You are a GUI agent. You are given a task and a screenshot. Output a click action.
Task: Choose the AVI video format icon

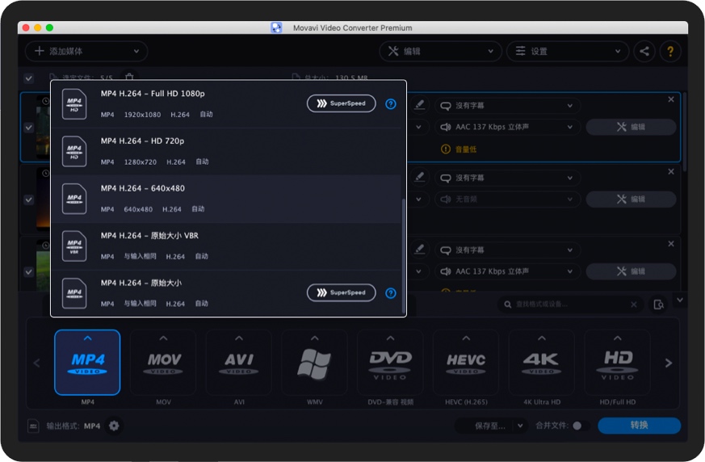[x=239, y=363]
